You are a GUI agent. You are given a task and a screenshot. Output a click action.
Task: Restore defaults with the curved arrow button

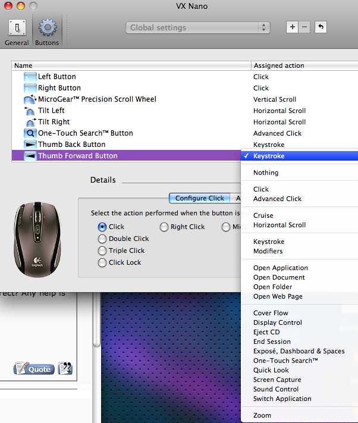click(x=321, y=27)
